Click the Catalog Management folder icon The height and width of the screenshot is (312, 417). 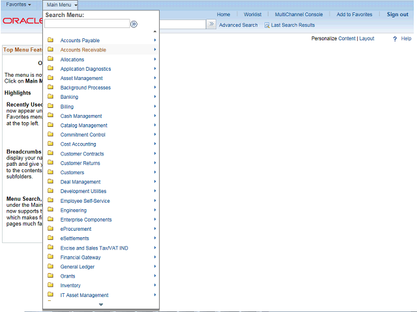tap(50, 125)
